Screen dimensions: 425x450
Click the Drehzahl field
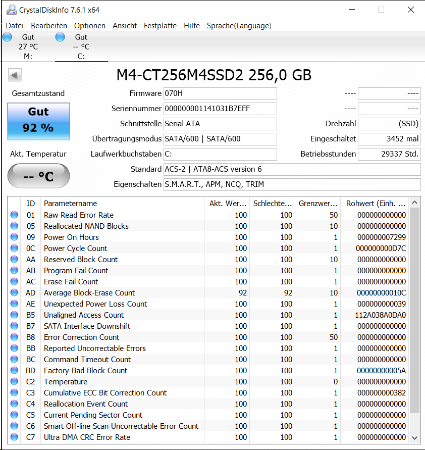point(389,124)
